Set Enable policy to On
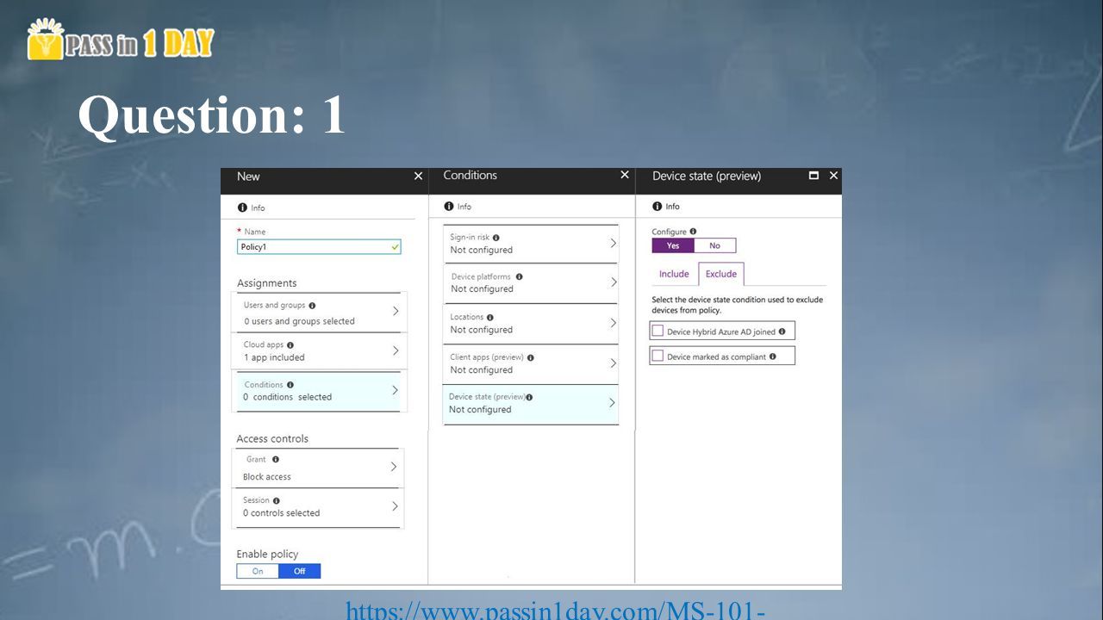 pos(258,571)
